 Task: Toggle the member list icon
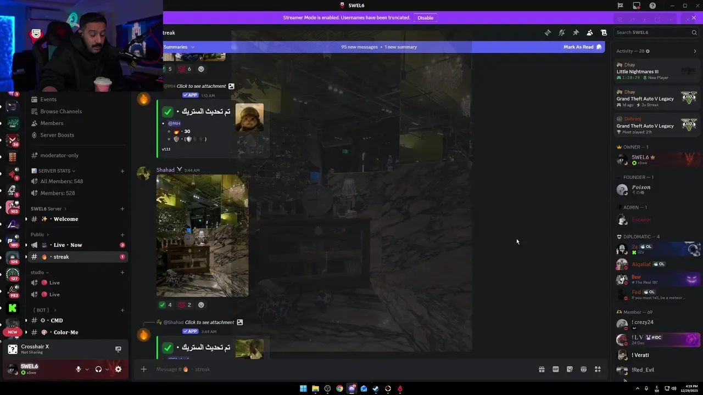[589, 32]
